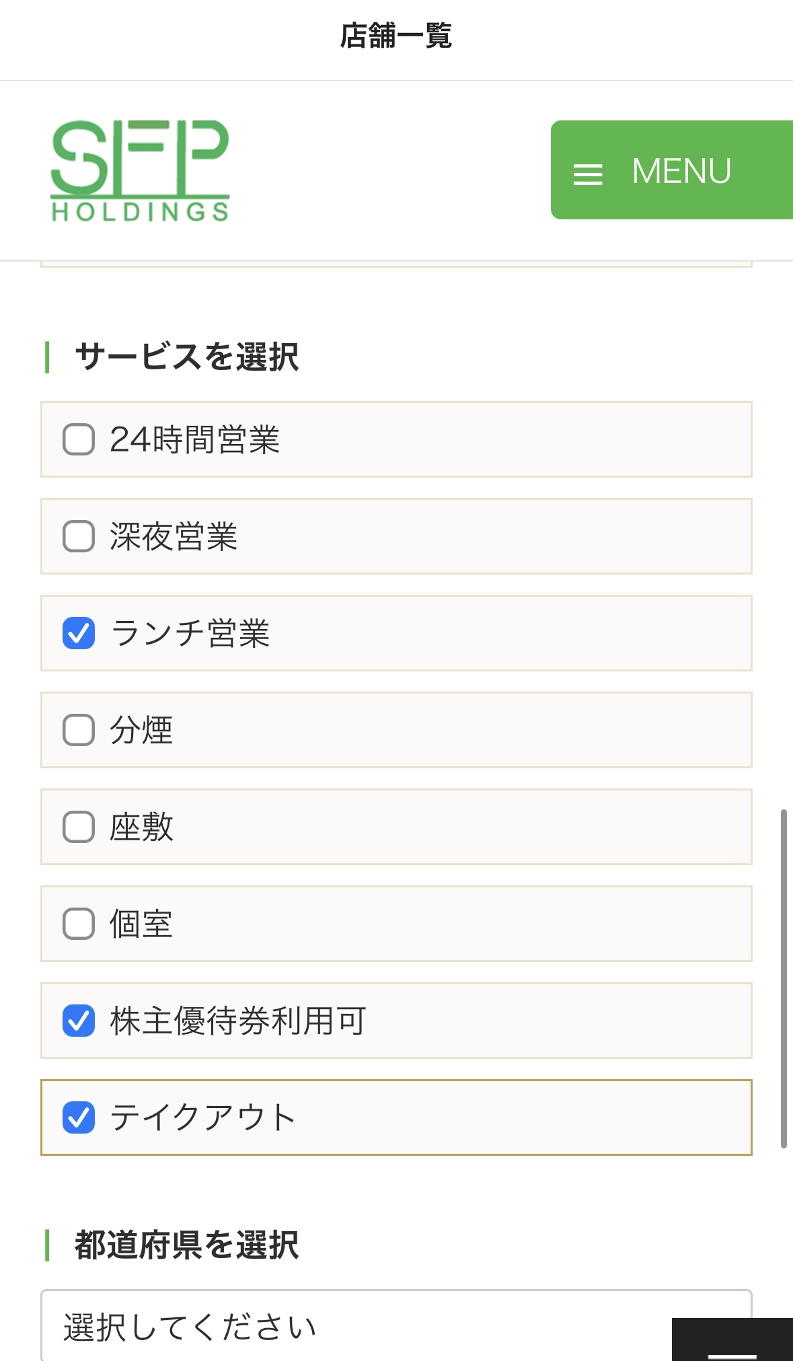The height and width of the screenshot is (1361, 793).
Task: Open the prefecture 選択してください dropdown
Action: (363, 1327)
